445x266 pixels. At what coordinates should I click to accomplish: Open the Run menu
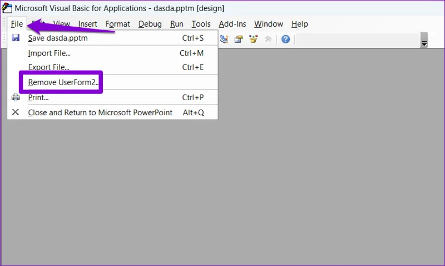pyautogui.click(x=176, y=24)
